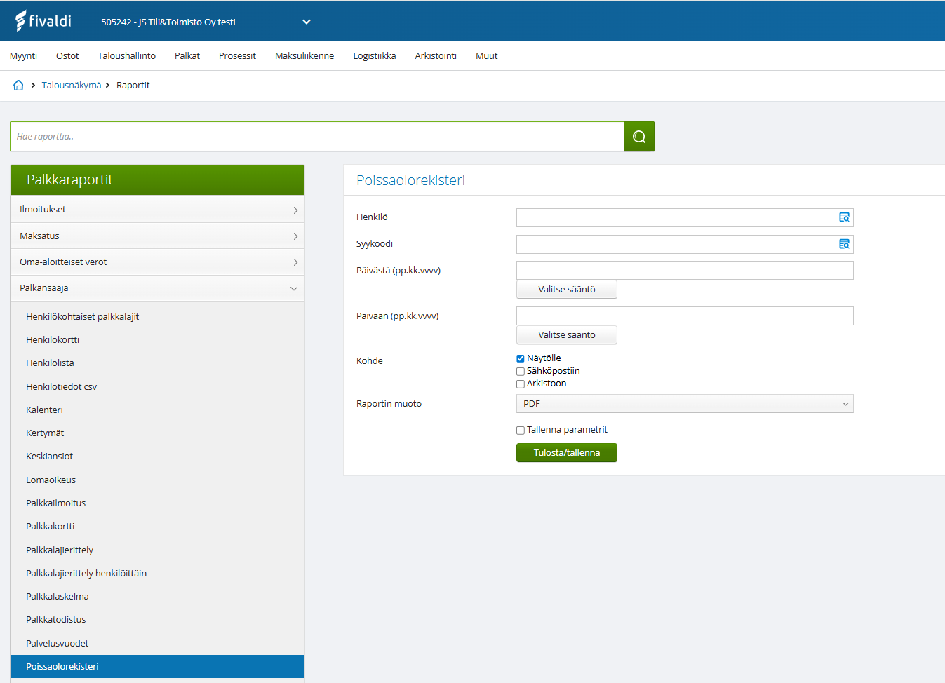Image resolution: width=945 pixels, height=683 pixels.
Task: Collapse the Palkansaaja section
Action: [x=157, y=288]
